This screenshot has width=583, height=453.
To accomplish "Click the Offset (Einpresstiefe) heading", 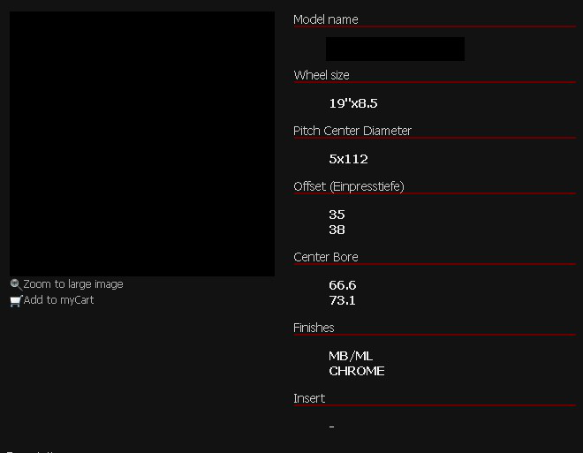I will pos(349,186).
